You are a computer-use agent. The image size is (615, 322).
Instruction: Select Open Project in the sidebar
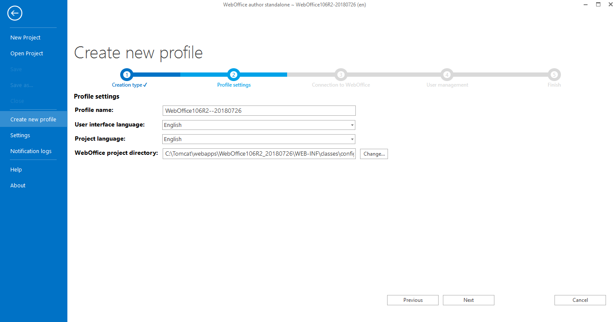pos(27,53)
